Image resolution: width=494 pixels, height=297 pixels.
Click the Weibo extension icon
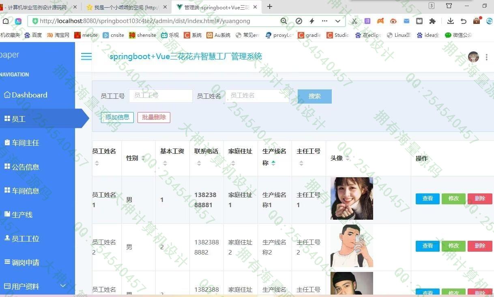click(393, 21)
